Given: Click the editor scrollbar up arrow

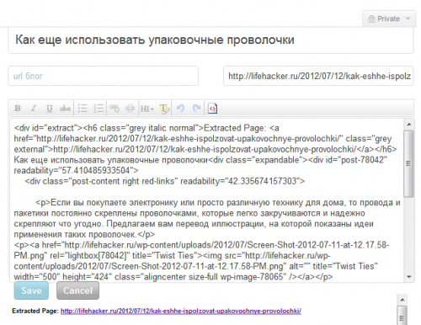Looking at the screenshot, I should click(x=409, y=124).
